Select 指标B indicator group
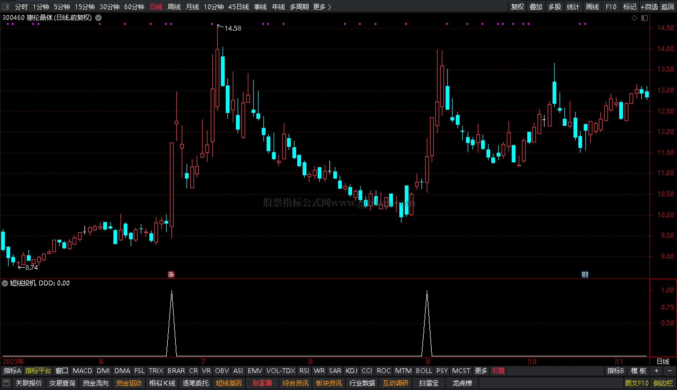 tap(615, 371)
